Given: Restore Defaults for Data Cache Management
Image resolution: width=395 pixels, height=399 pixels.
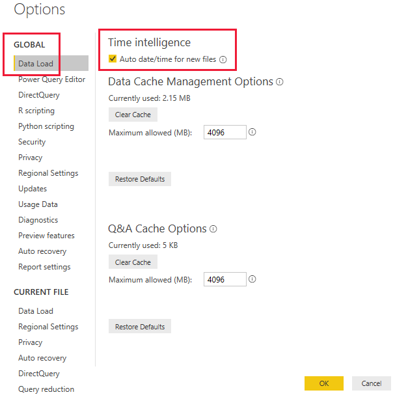Looking at the screenshot, I should pos(140,179).
